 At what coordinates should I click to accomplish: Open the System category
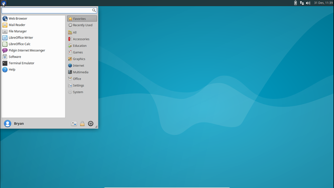pos(82,92)
